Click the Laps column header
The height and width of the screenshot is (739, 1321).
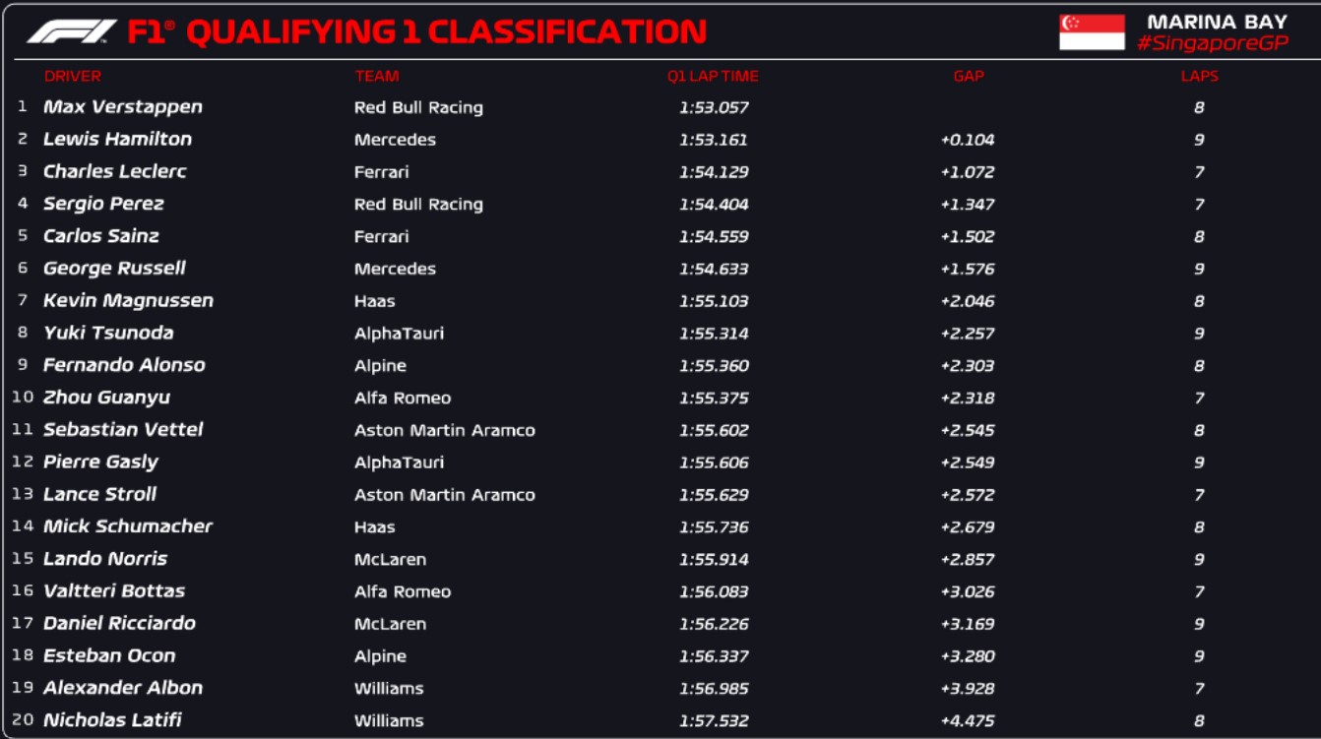(1199, 76)
